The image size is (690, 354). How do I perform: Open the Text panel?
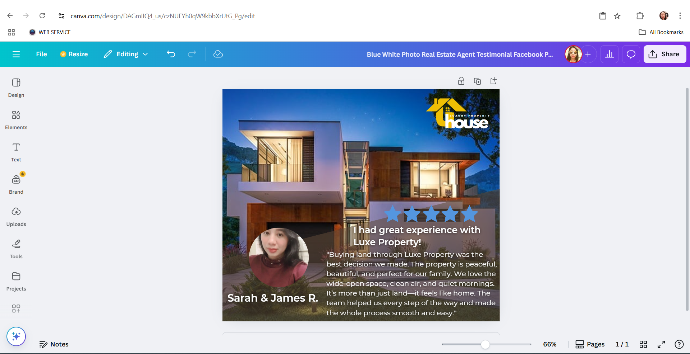(x=16, y=152)
